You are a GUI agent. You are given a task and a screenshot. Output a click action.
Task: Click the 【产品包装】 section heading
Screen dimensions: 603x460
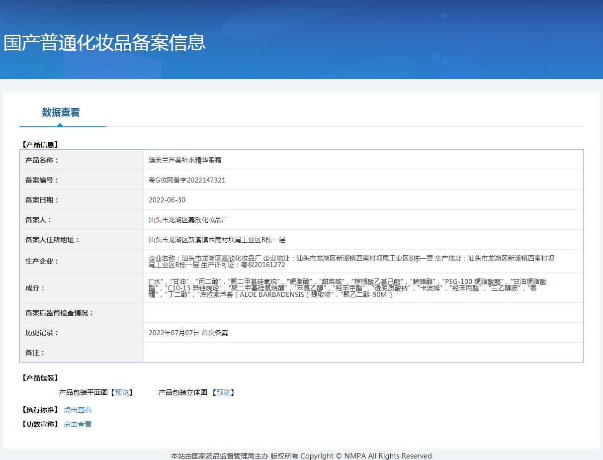click(x=40, y=378)
